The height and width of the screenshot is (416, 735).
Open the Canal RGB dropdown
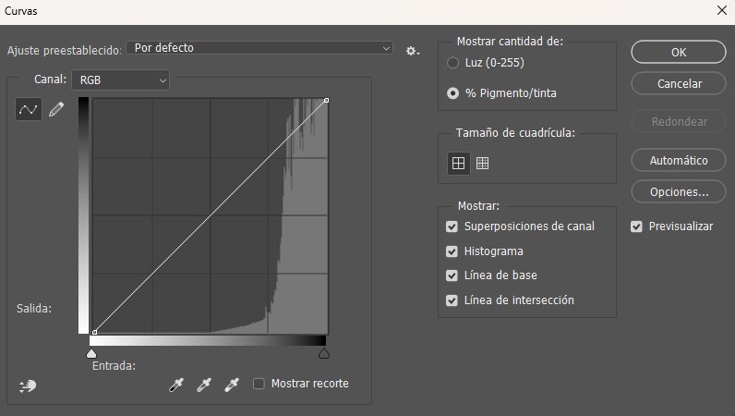click(x=120, y=80)
